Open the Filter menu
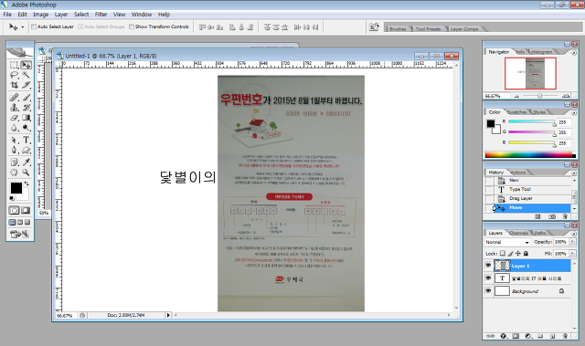585x346 pixels. pos(101,15)
